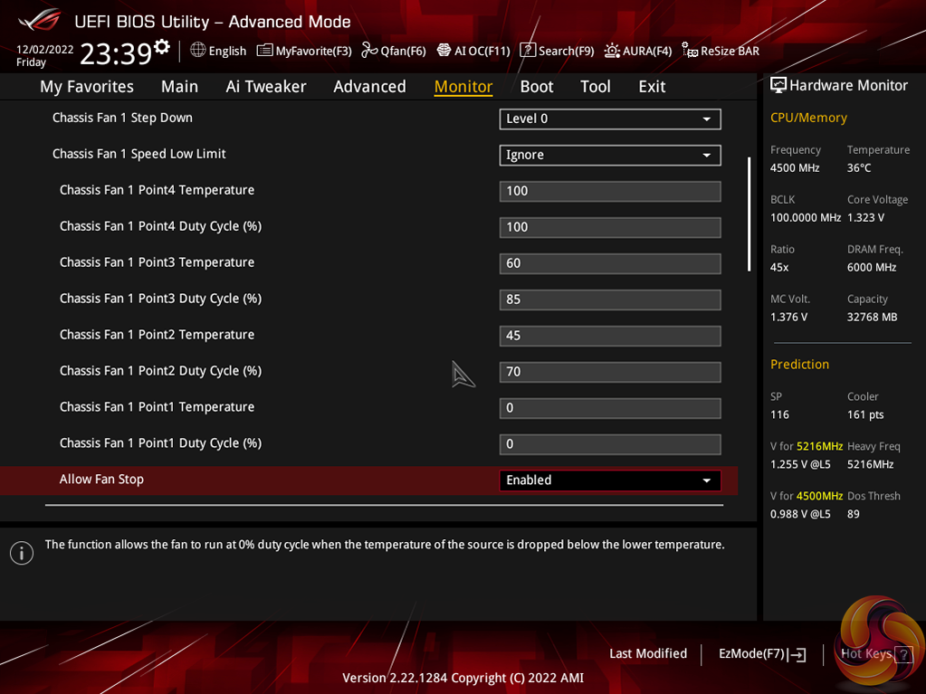Open Qfan(F6) fan control icon
This screenshot has height=694, width=926.
(369, 50)
